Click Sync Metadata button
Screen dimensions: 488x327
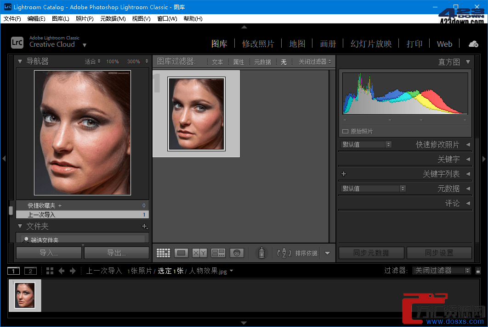point(371,253)
